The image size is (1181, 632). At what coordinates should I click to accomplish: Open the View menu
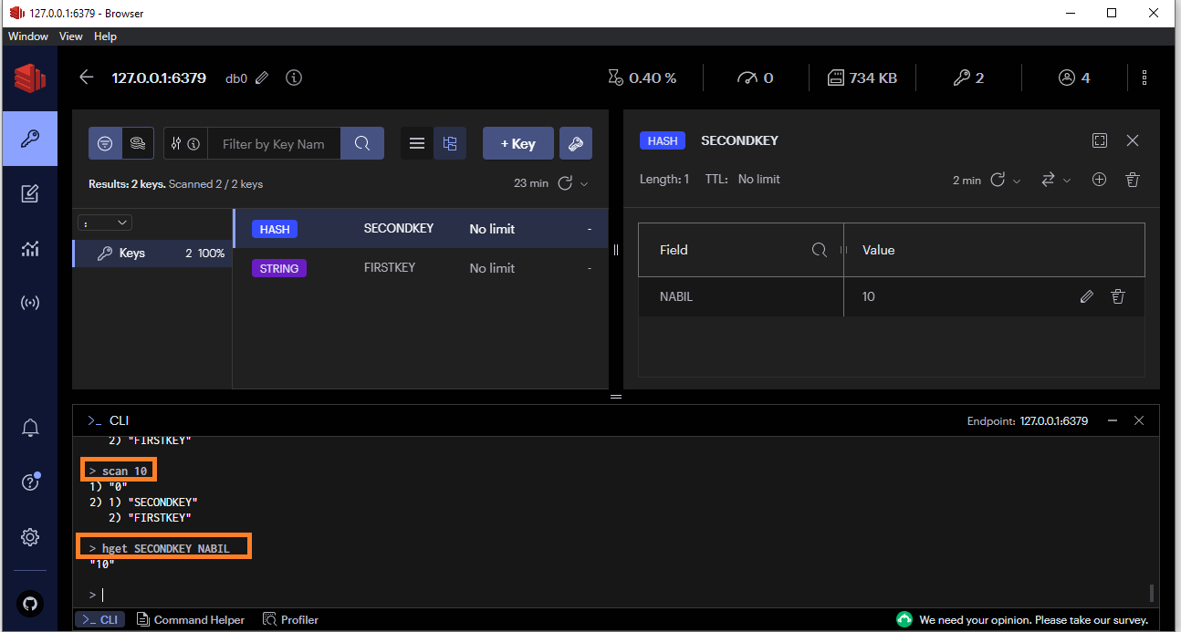tap(70, 36)
